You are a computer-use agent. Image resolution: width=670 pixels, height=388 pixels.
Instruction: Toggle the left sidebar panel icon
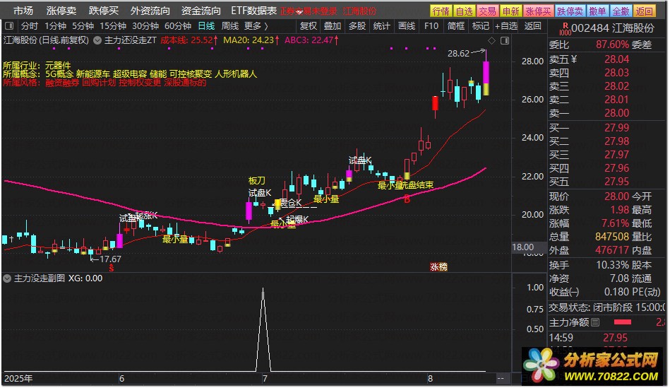point(9,26)
